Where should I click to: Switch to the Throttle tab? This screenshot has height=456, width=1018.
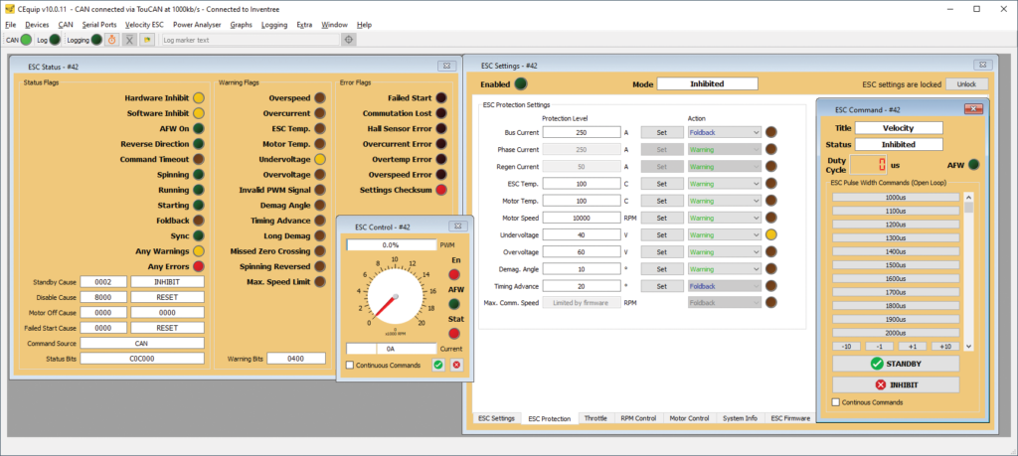(x=595, y=418)
